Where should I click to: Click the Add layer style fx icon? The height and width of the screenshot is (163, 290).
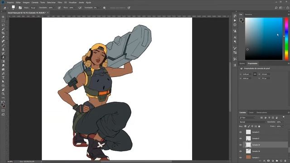point(264,161)
